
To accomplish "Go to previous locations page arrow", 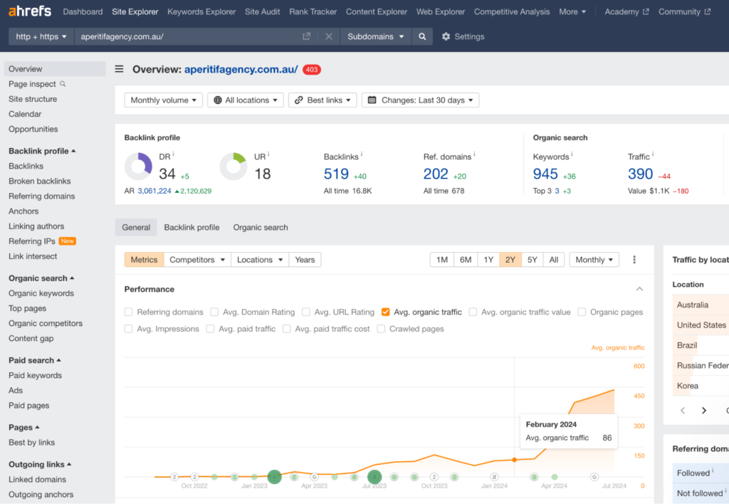I will (x=683, y=410).
